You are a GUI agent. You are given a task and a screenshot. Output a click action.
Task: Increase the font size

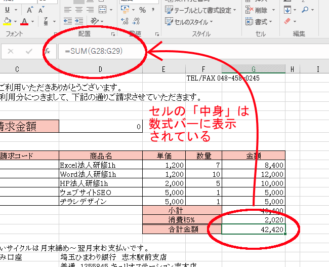[x=29, y=10]
